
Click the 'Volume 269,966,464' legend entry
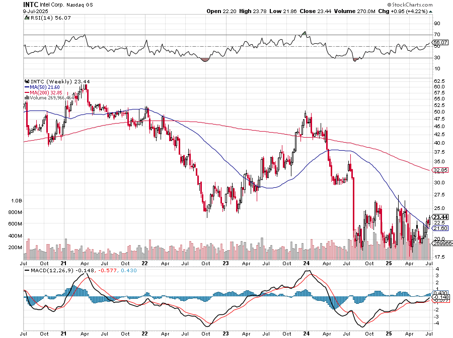[52, 97]
